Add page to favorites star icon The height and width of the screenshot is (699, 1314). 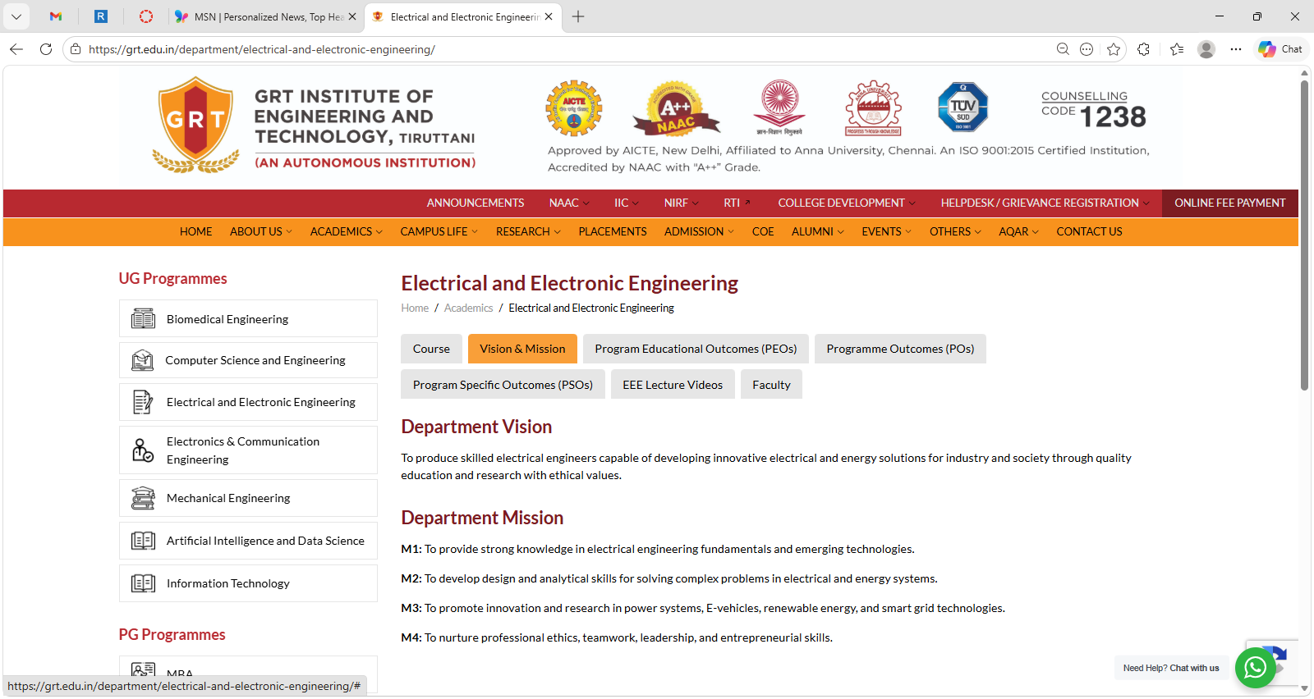pyautogui.click(x=1114, y=49)
